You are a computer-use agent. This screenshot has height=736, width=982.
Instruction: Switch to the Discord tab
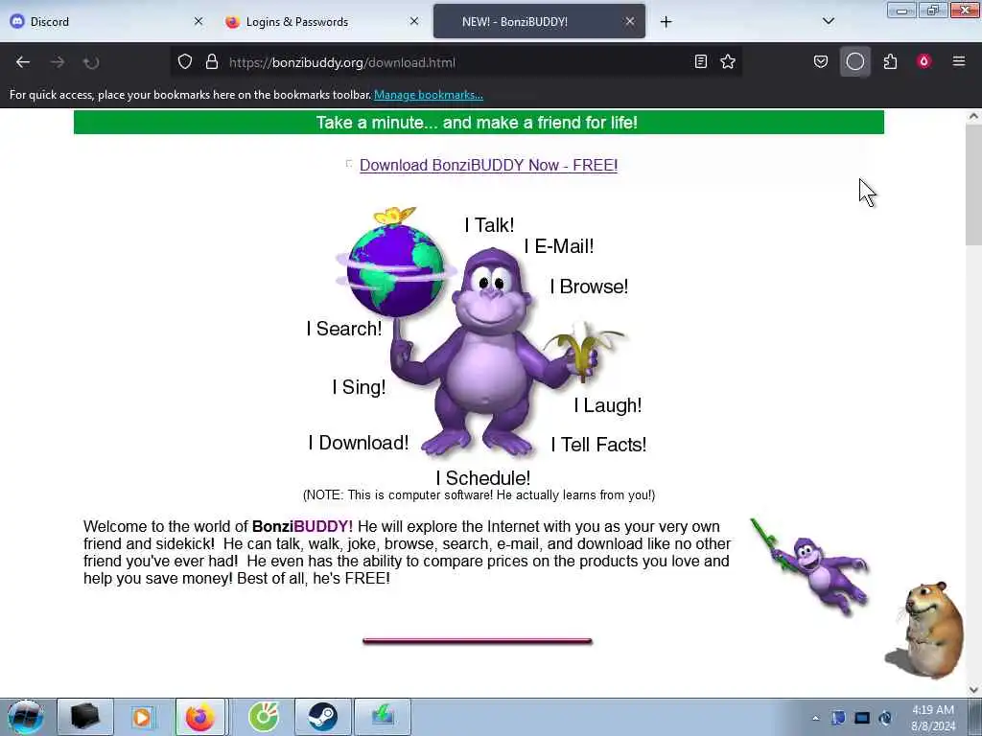click(x=106, y=21)
